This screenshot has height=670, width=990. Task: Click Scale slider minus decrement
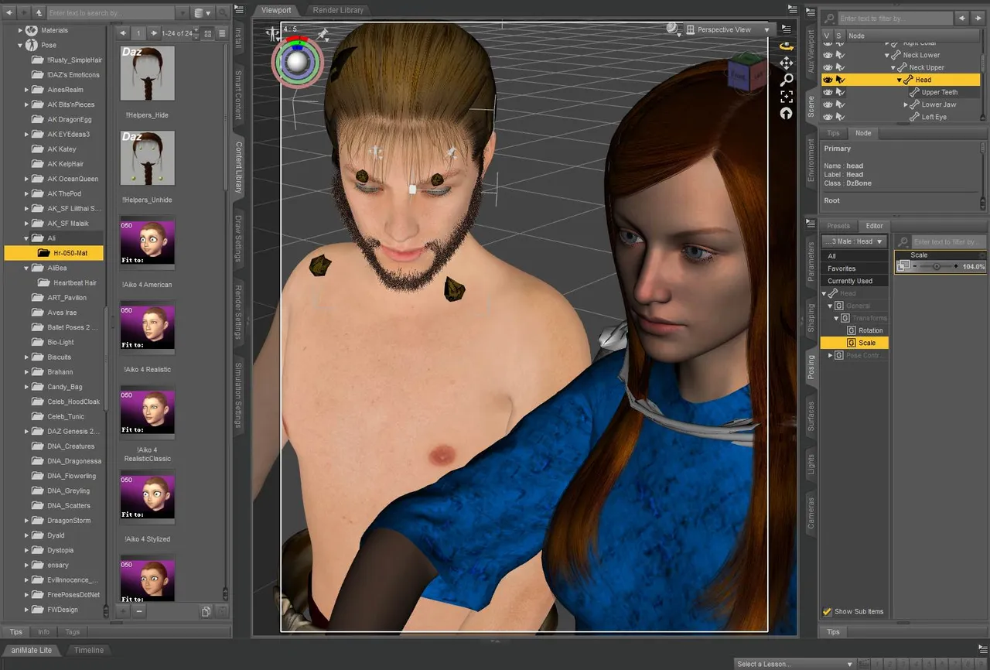click(915, 266)
